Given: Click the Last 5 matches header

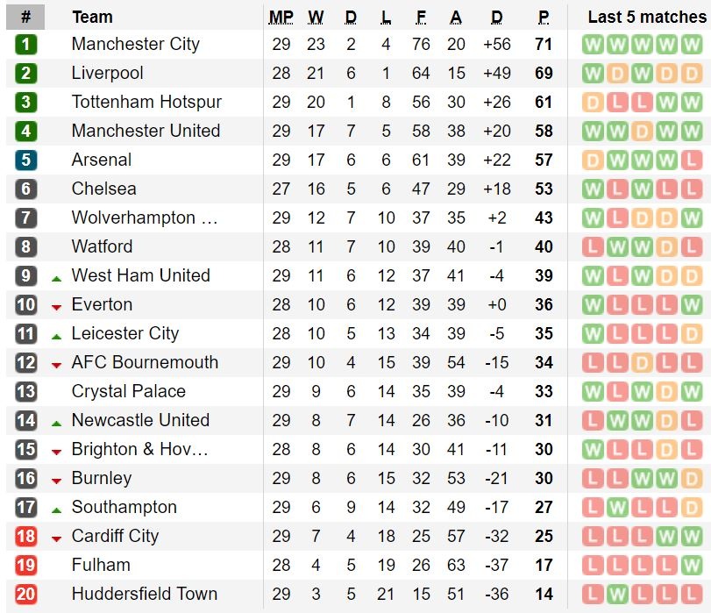Looking at the screenshot, I should [647, 17].
